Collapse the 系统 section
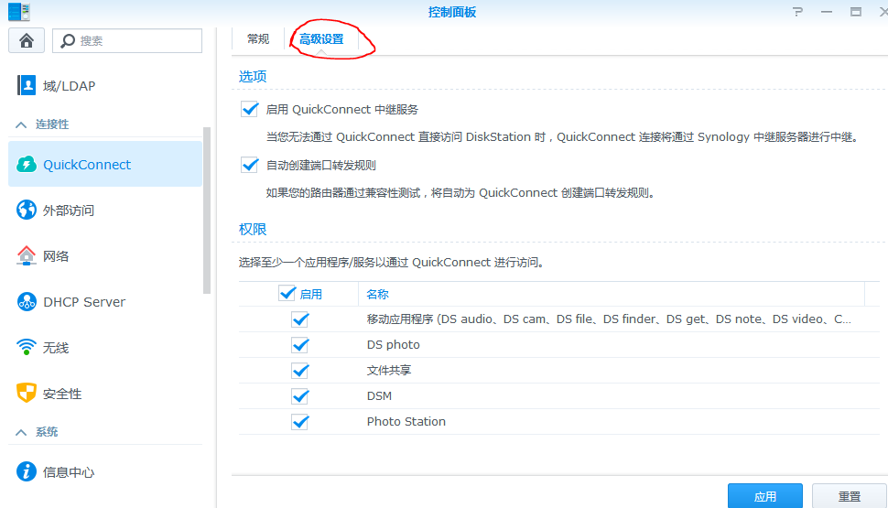Viewport: 888px width, 508px height. (x=21, y=432)
